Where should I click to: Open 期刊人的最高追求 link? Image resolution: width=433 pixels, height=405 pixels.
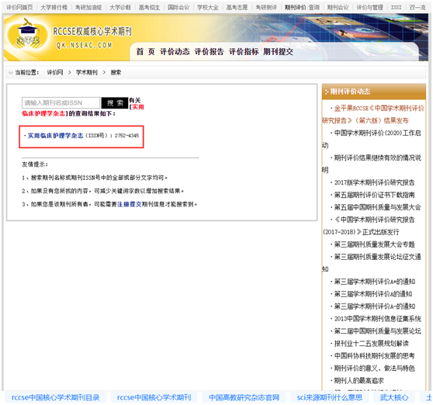359,381
